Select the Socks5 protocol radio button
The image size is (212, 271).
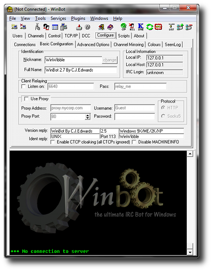pyautogui.click(x=163, y=116)
